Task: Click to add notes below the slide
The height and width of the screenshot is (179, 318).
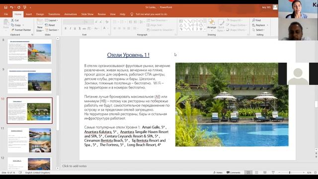Action: point(75,166)
